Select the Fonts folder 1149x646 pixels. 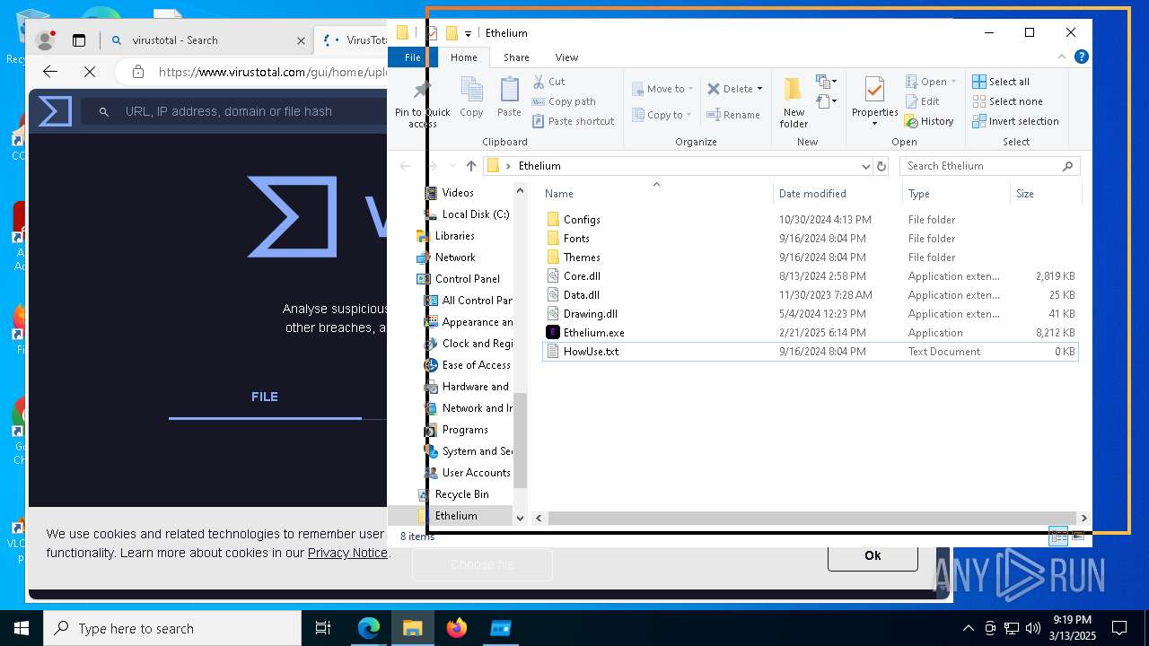576,239
